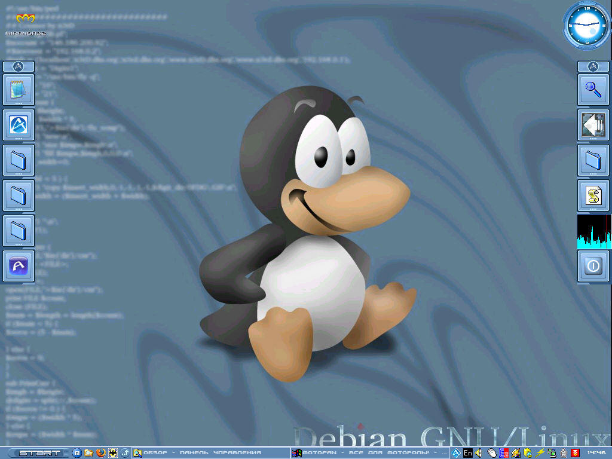Open the middle folder of the left panel
Screen dimensions: 612x459
point(19,195)
